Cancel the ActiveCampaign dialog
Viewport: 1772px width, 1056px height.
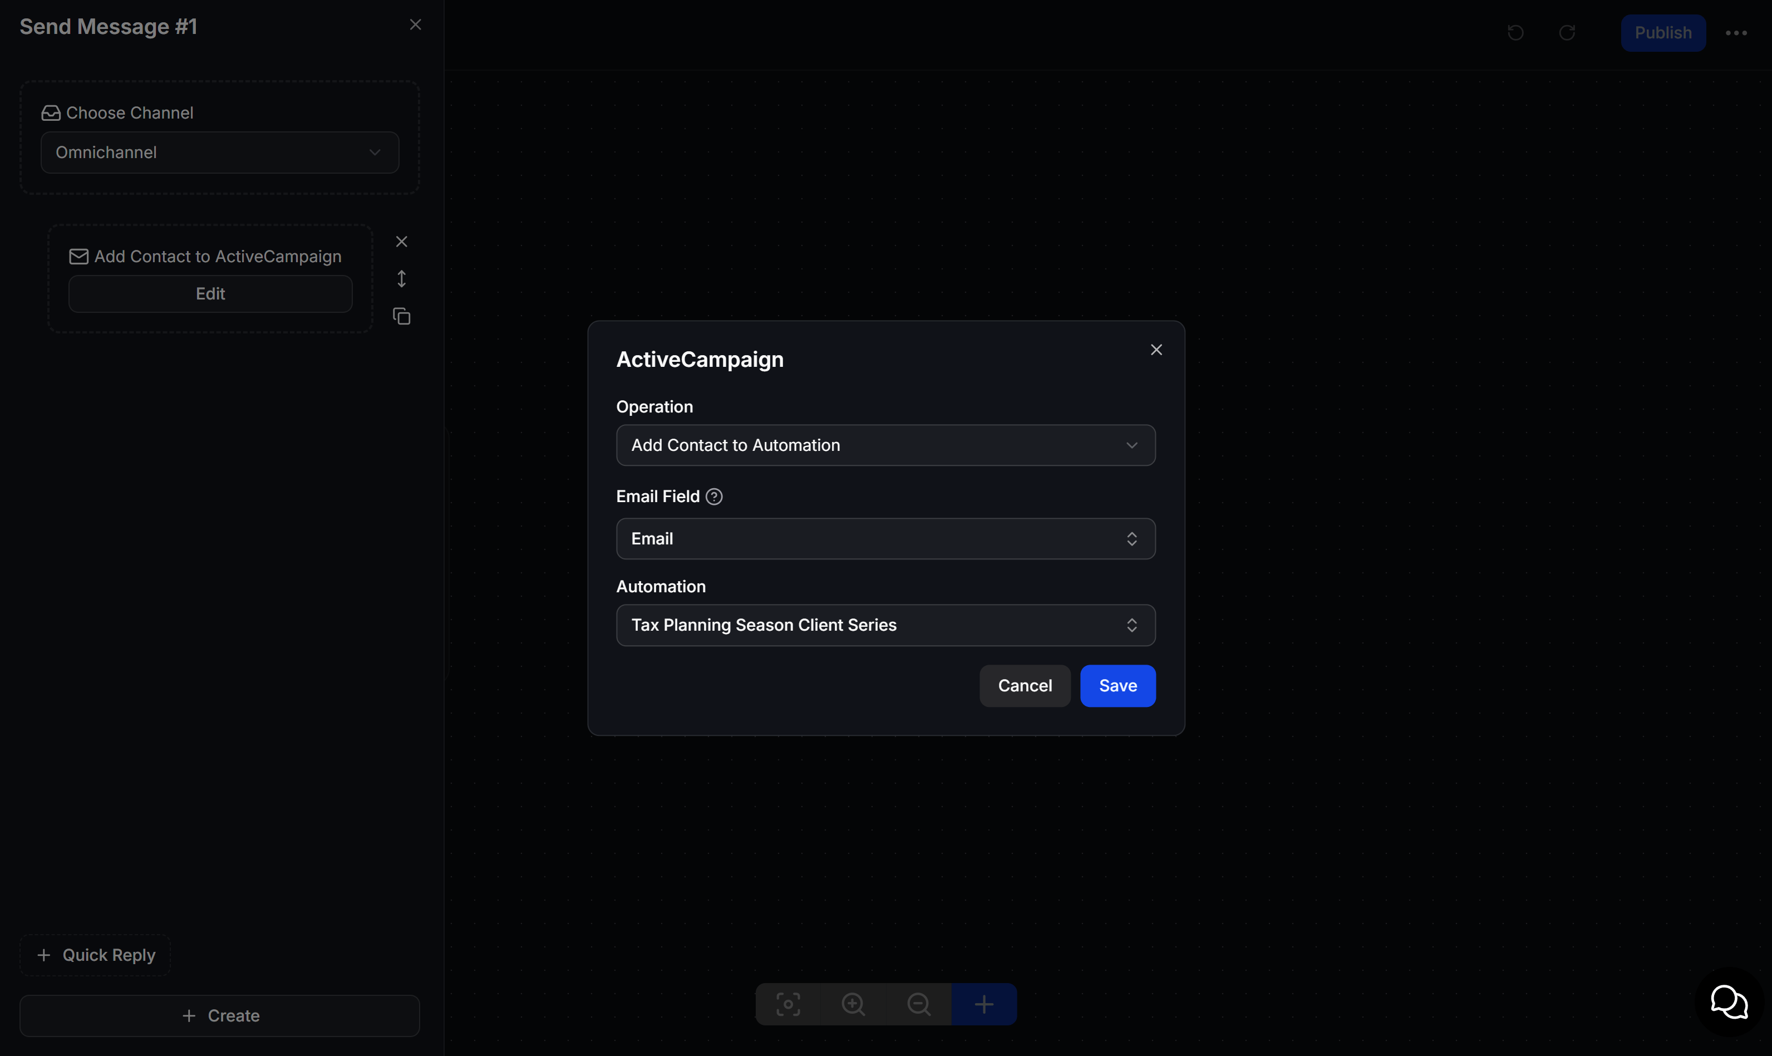point(1025,686)
